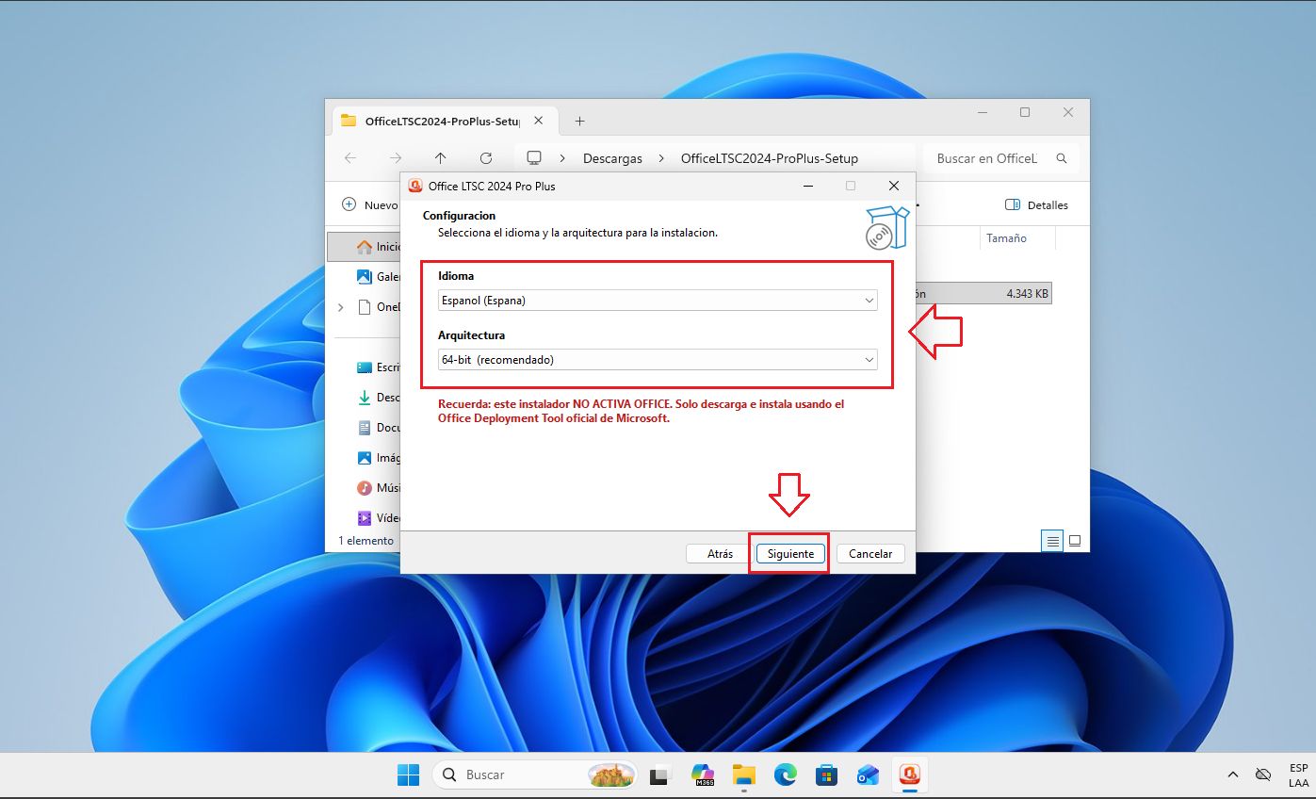This screenshot has height=799, width=1316.
Task: Cancel the Office installer with Cancelar
Action: point(870,554)
